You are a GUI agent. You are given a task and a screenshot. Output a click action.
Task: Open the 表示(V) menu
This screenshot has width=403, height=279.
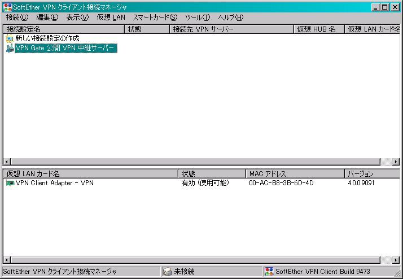[77, 18]
